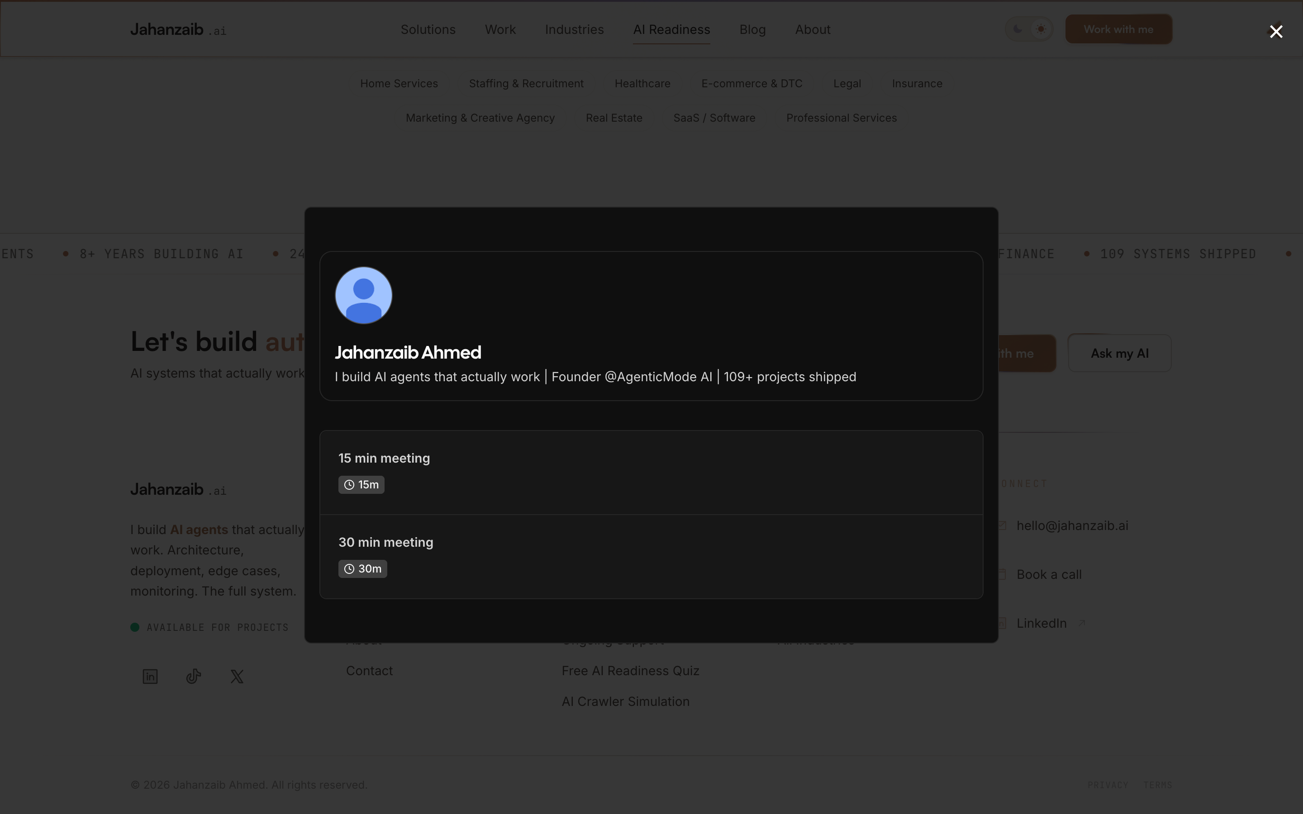Open Free AI Readiness Quiz link
The image size is (1303, 814).
(x=631, y=671)
